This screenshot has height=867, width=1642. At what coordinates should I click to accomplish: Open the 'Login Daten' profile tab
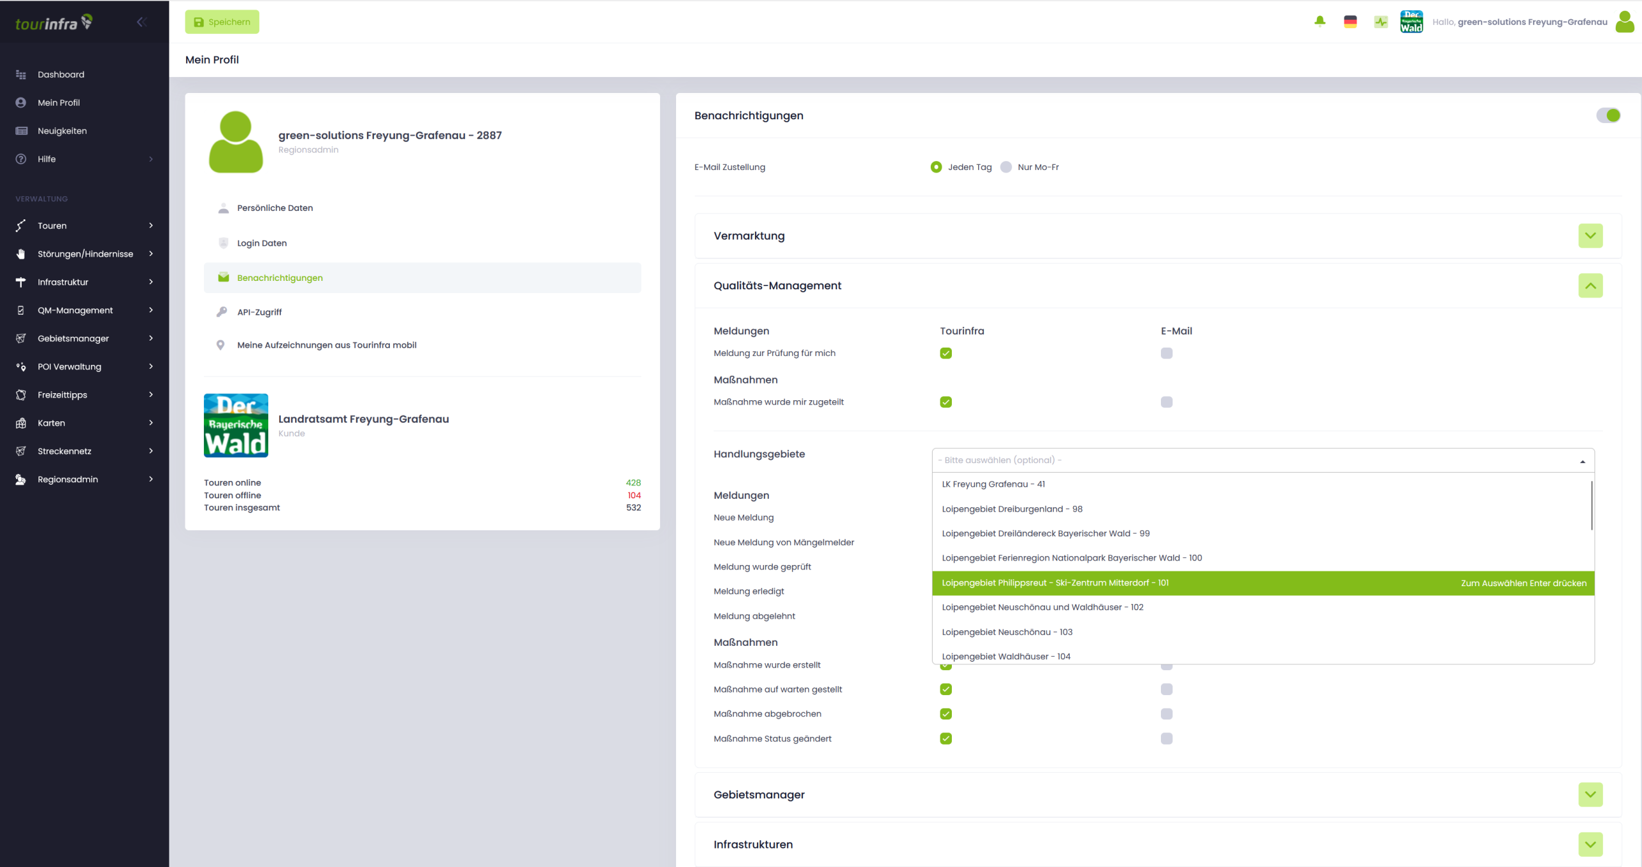pos(262,243)
